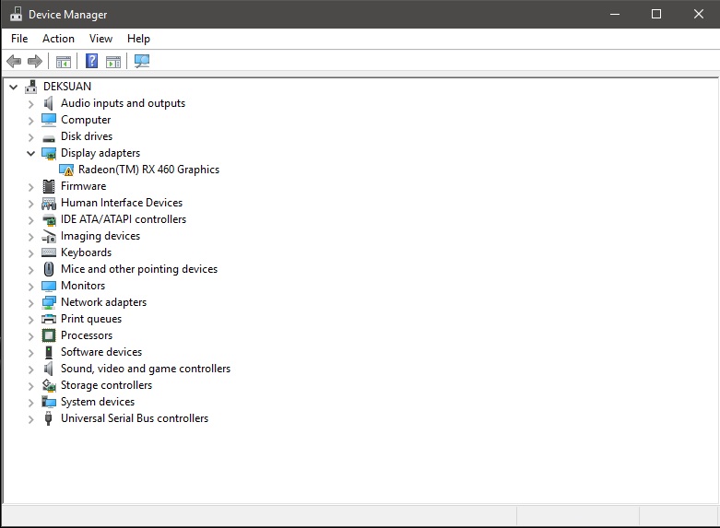Select the 'Software devices' label
The width and height of the screenshot is (720, 528).
click(101, 352)
